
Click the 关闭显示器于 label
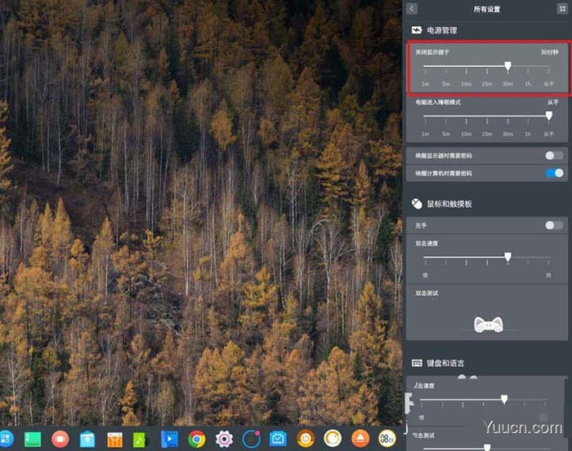click(432, 52)
